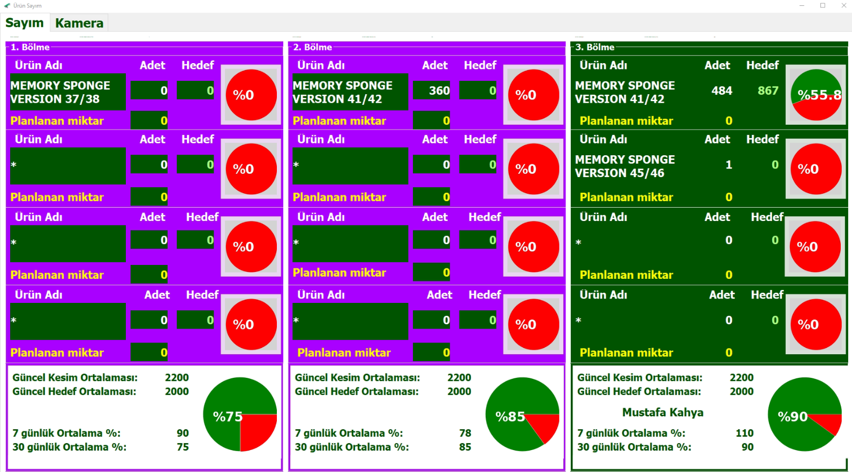Select the Sayım tab
The width and height of the screenshot is (852, 472).
tap(25, 23)
